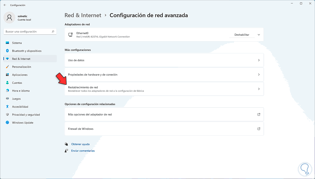Click the Restablecer todos los adaptadores description text
Screen dimensions: 315x179
tap(106, 91)
